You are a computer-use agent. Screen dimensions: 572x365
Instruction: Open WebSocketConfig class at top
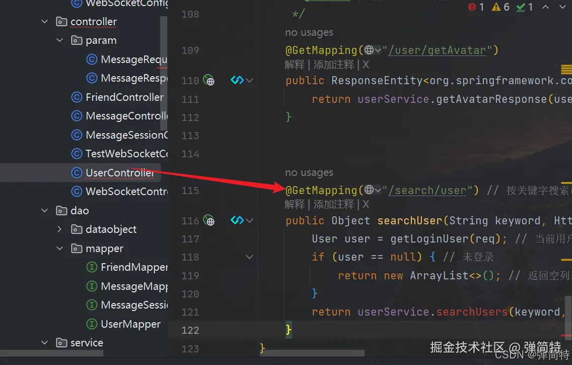(126, 4)
